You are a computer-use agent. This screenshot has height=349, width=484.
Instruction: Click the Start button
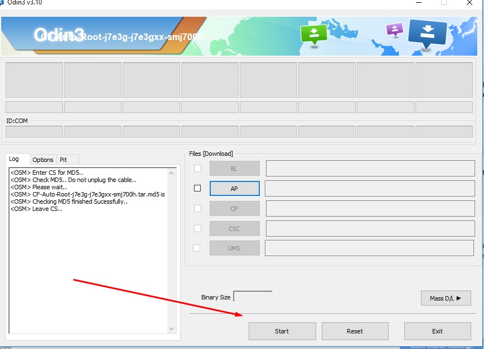coord(282,331)
